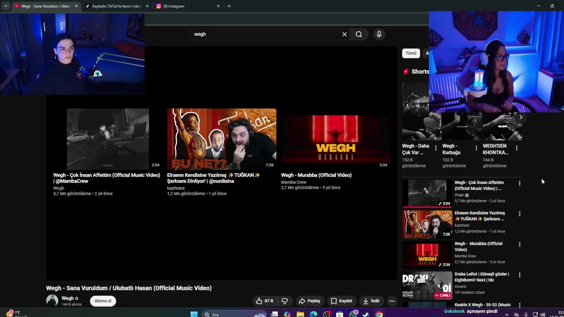Open volume speaker tray icon
Image resolution: width=564 pixels, height=317 pixels.
(543, 315)
